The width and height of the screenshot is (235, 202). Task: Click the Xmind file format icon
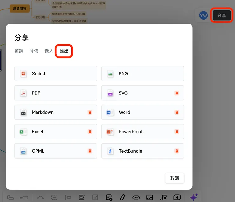23,74
